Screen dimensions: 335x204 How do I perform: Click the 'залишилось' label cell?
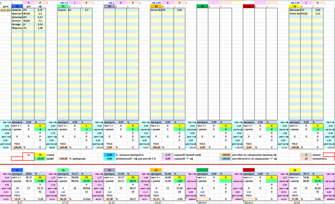click(x=319, y=159)
